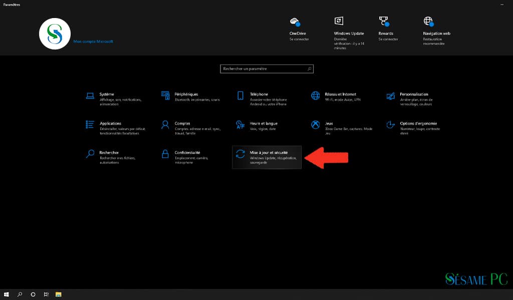The height and width of the screenshot is (300, 513).
Task: Select the Téléphone category title
Action: click(x=259, y=94)
